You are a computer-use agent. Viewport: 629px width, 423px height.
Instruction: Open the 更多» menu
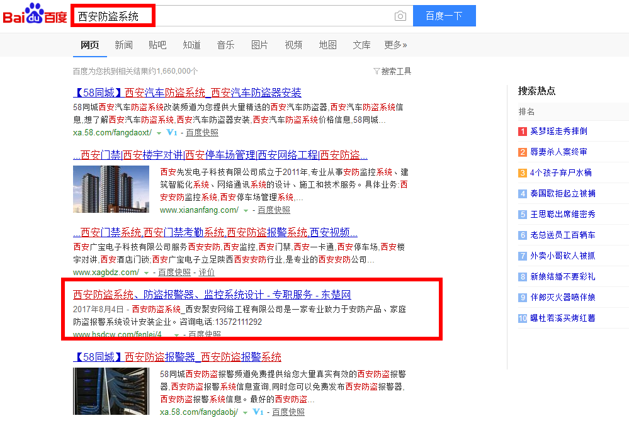coord(395,45)
